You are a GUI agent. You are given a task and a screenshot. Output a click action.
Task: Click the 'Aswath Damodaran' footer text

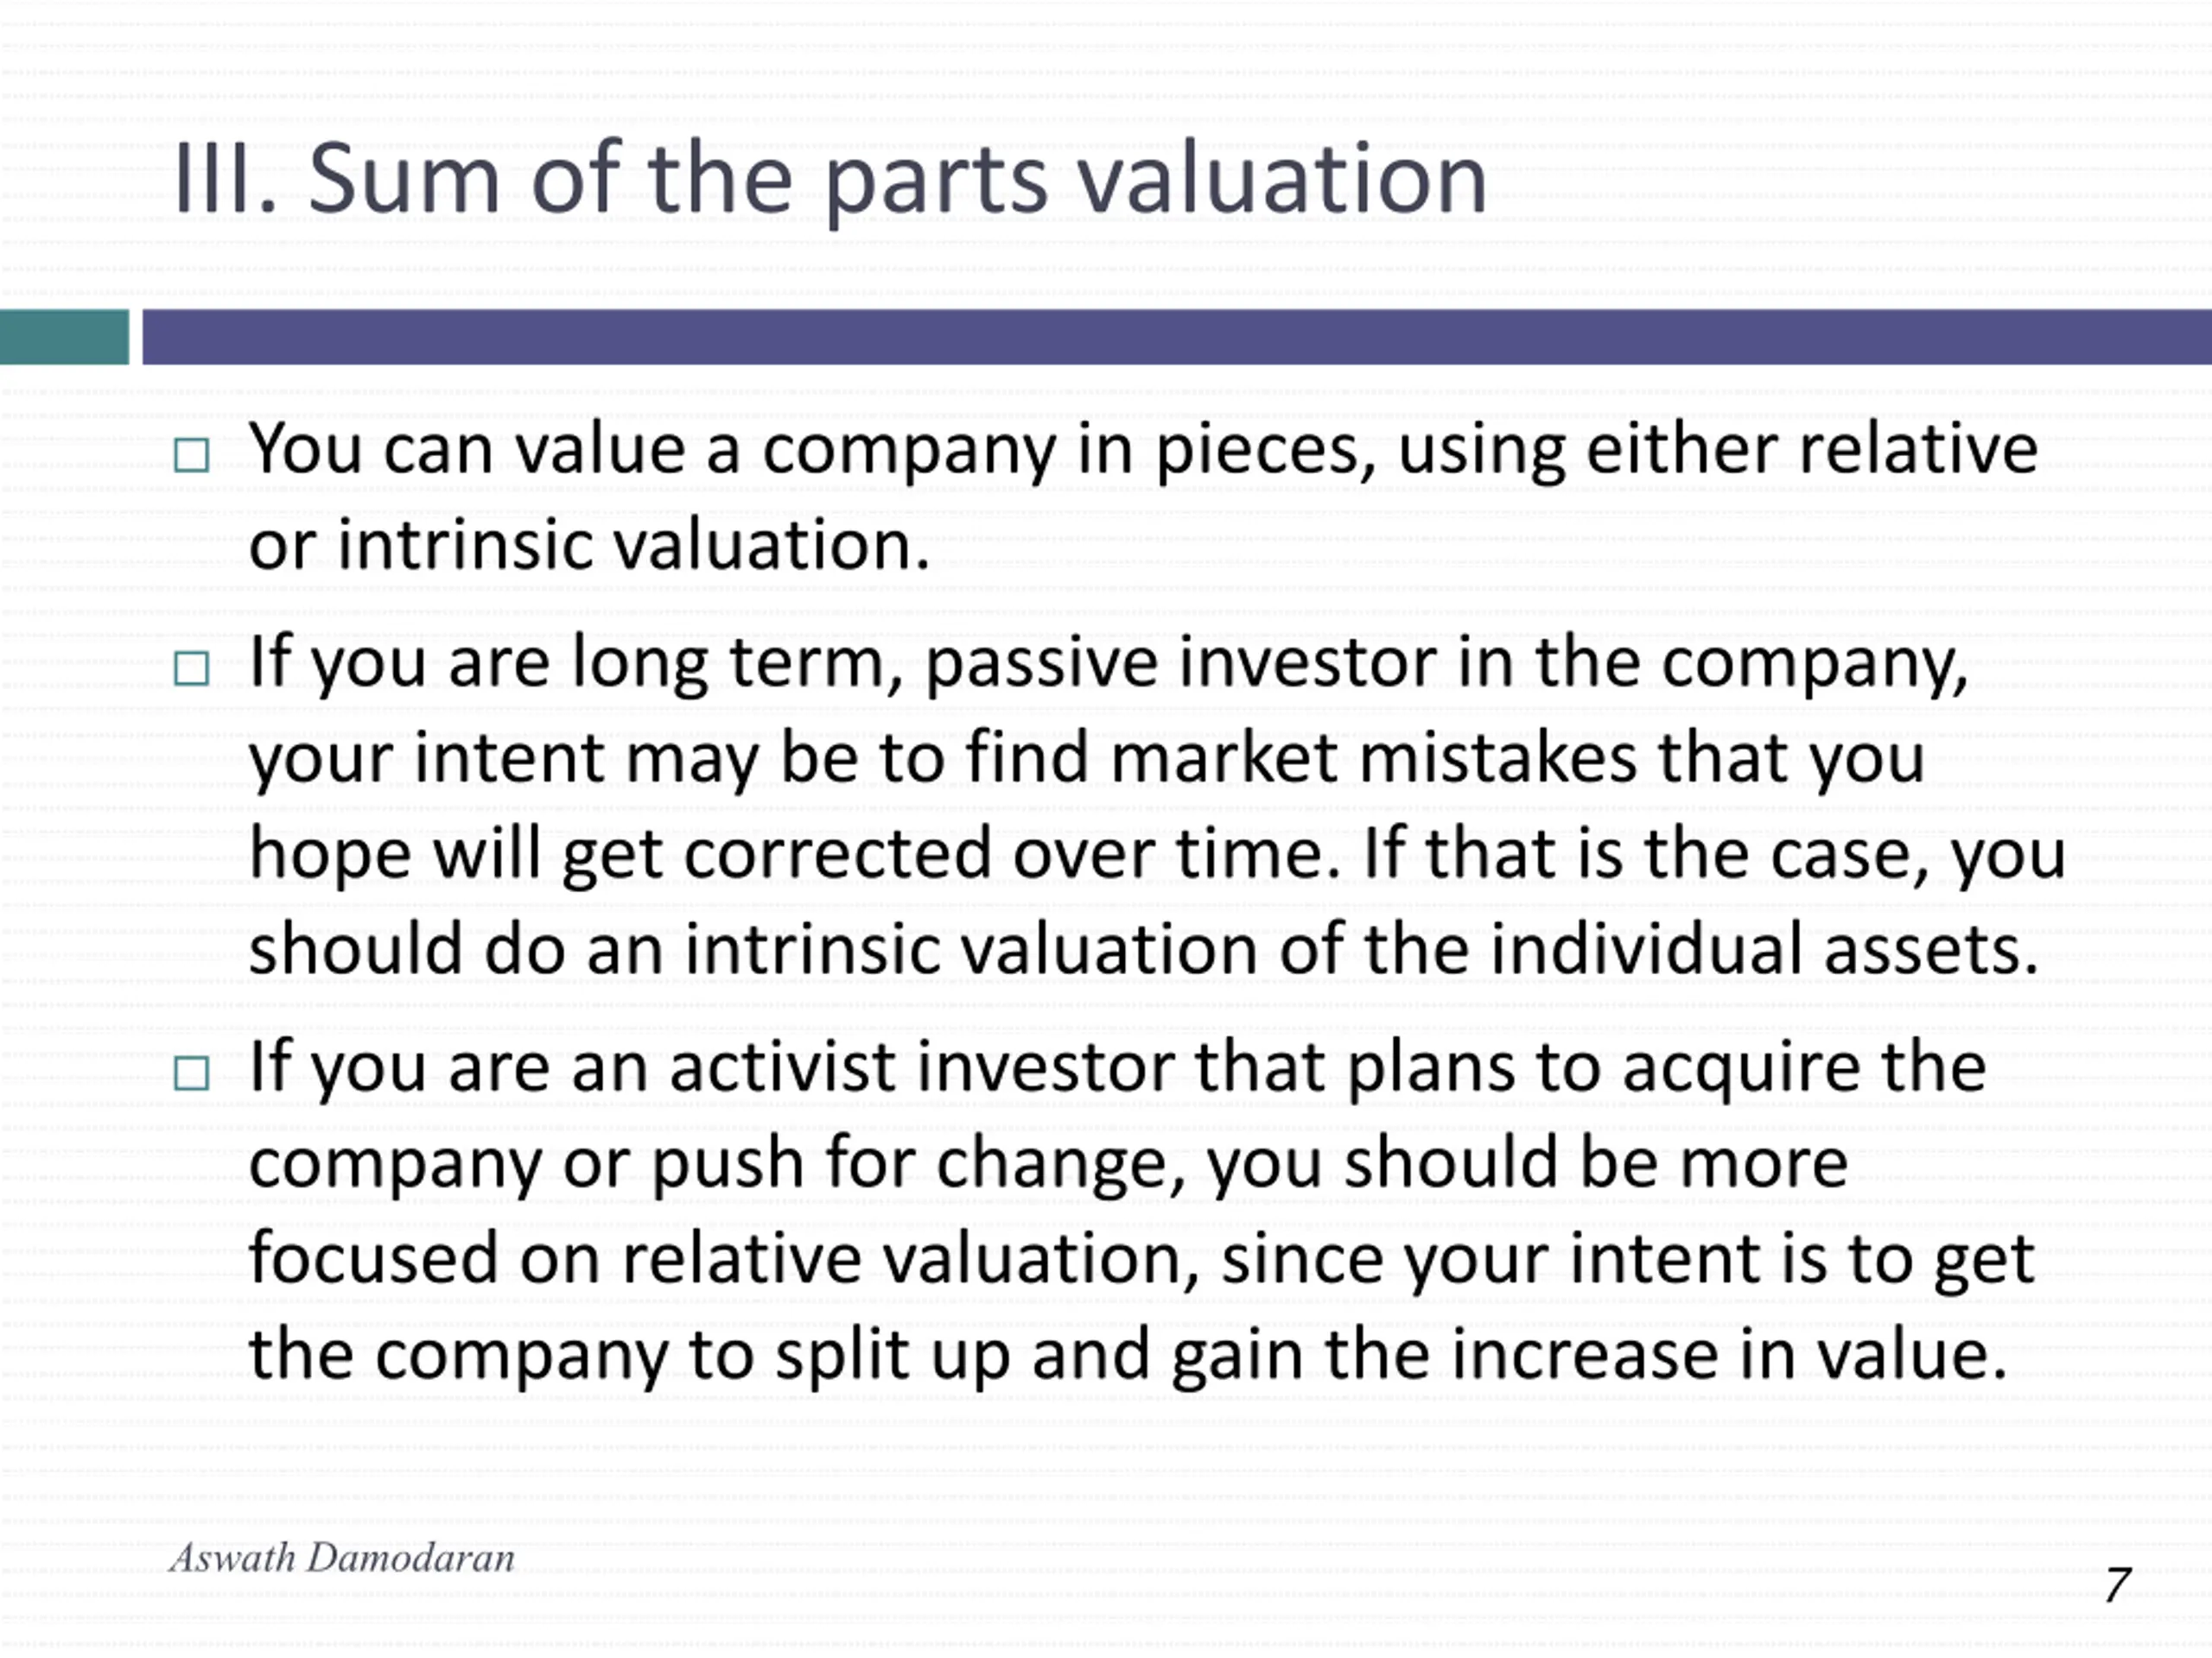tap(342, 1558)
